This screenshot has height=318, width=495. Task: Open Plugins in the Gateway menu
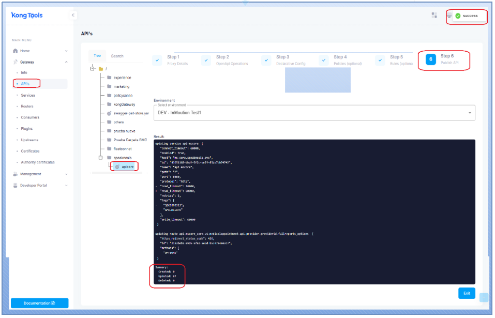pos(27,129)
